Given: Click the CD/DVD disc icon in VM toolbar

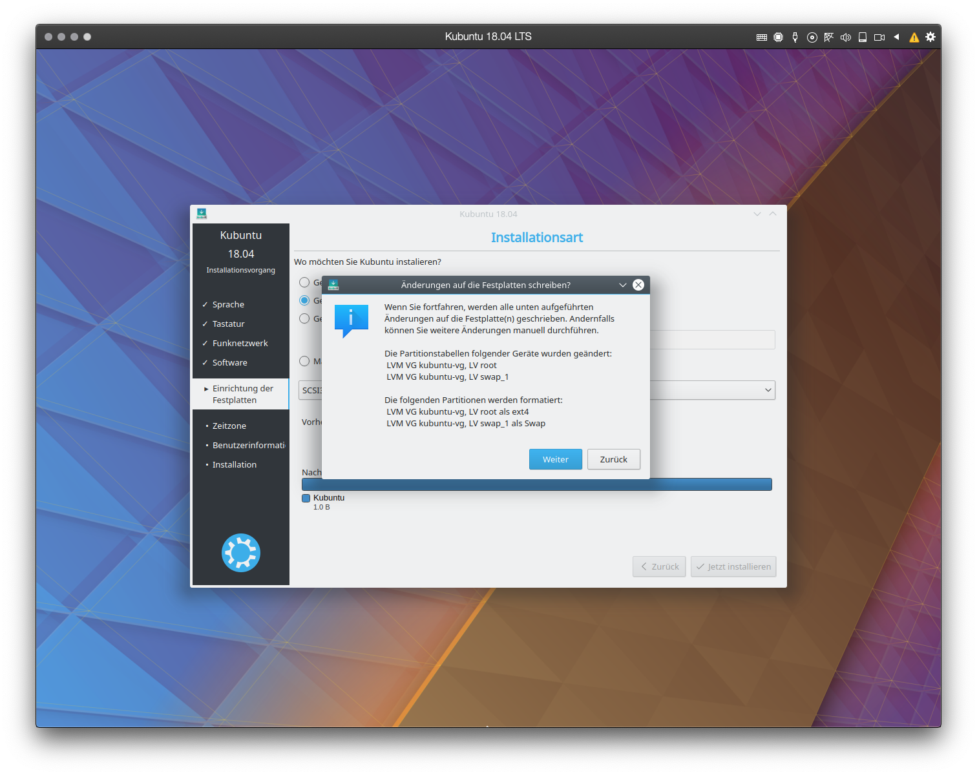Looking at the screenshot, I should [812, 37].
